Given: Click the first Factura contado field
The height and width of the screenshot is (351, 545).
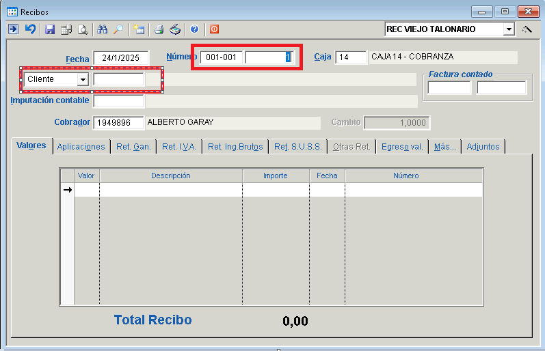Looking at the screenshot, I should click(449, 87).
